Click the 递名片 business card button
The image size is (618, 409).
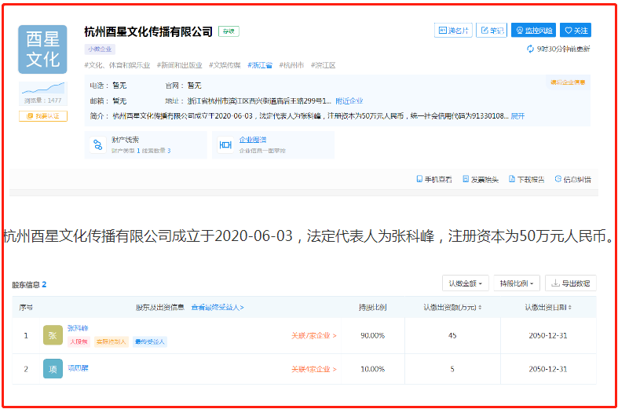point(452,31)
